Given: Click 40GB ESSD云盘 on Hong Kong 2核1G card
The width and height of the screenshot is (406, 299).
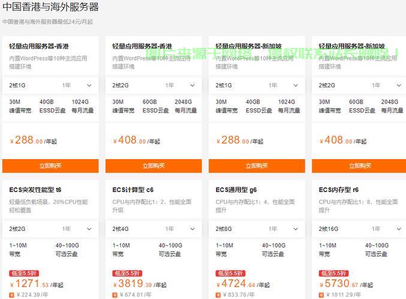Looking at the screenshot, I should pyautogui.click(x=52, y=106).
